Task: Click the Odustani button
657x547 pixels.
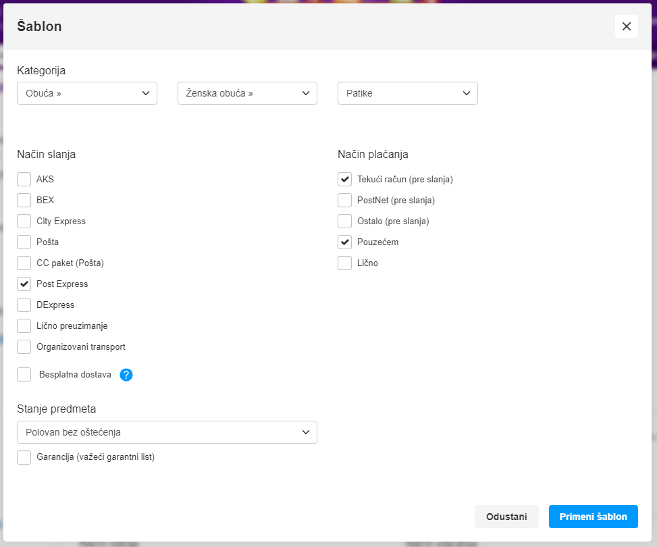Action: click(x=506, y=517)
